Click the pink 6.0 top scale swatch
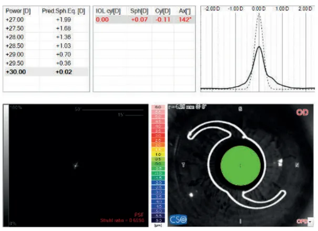 click(158, 107)
